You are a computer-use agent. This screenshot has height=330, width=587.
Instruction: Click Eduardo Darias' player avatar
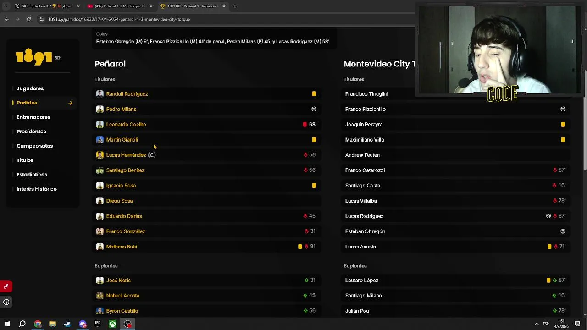100,216
